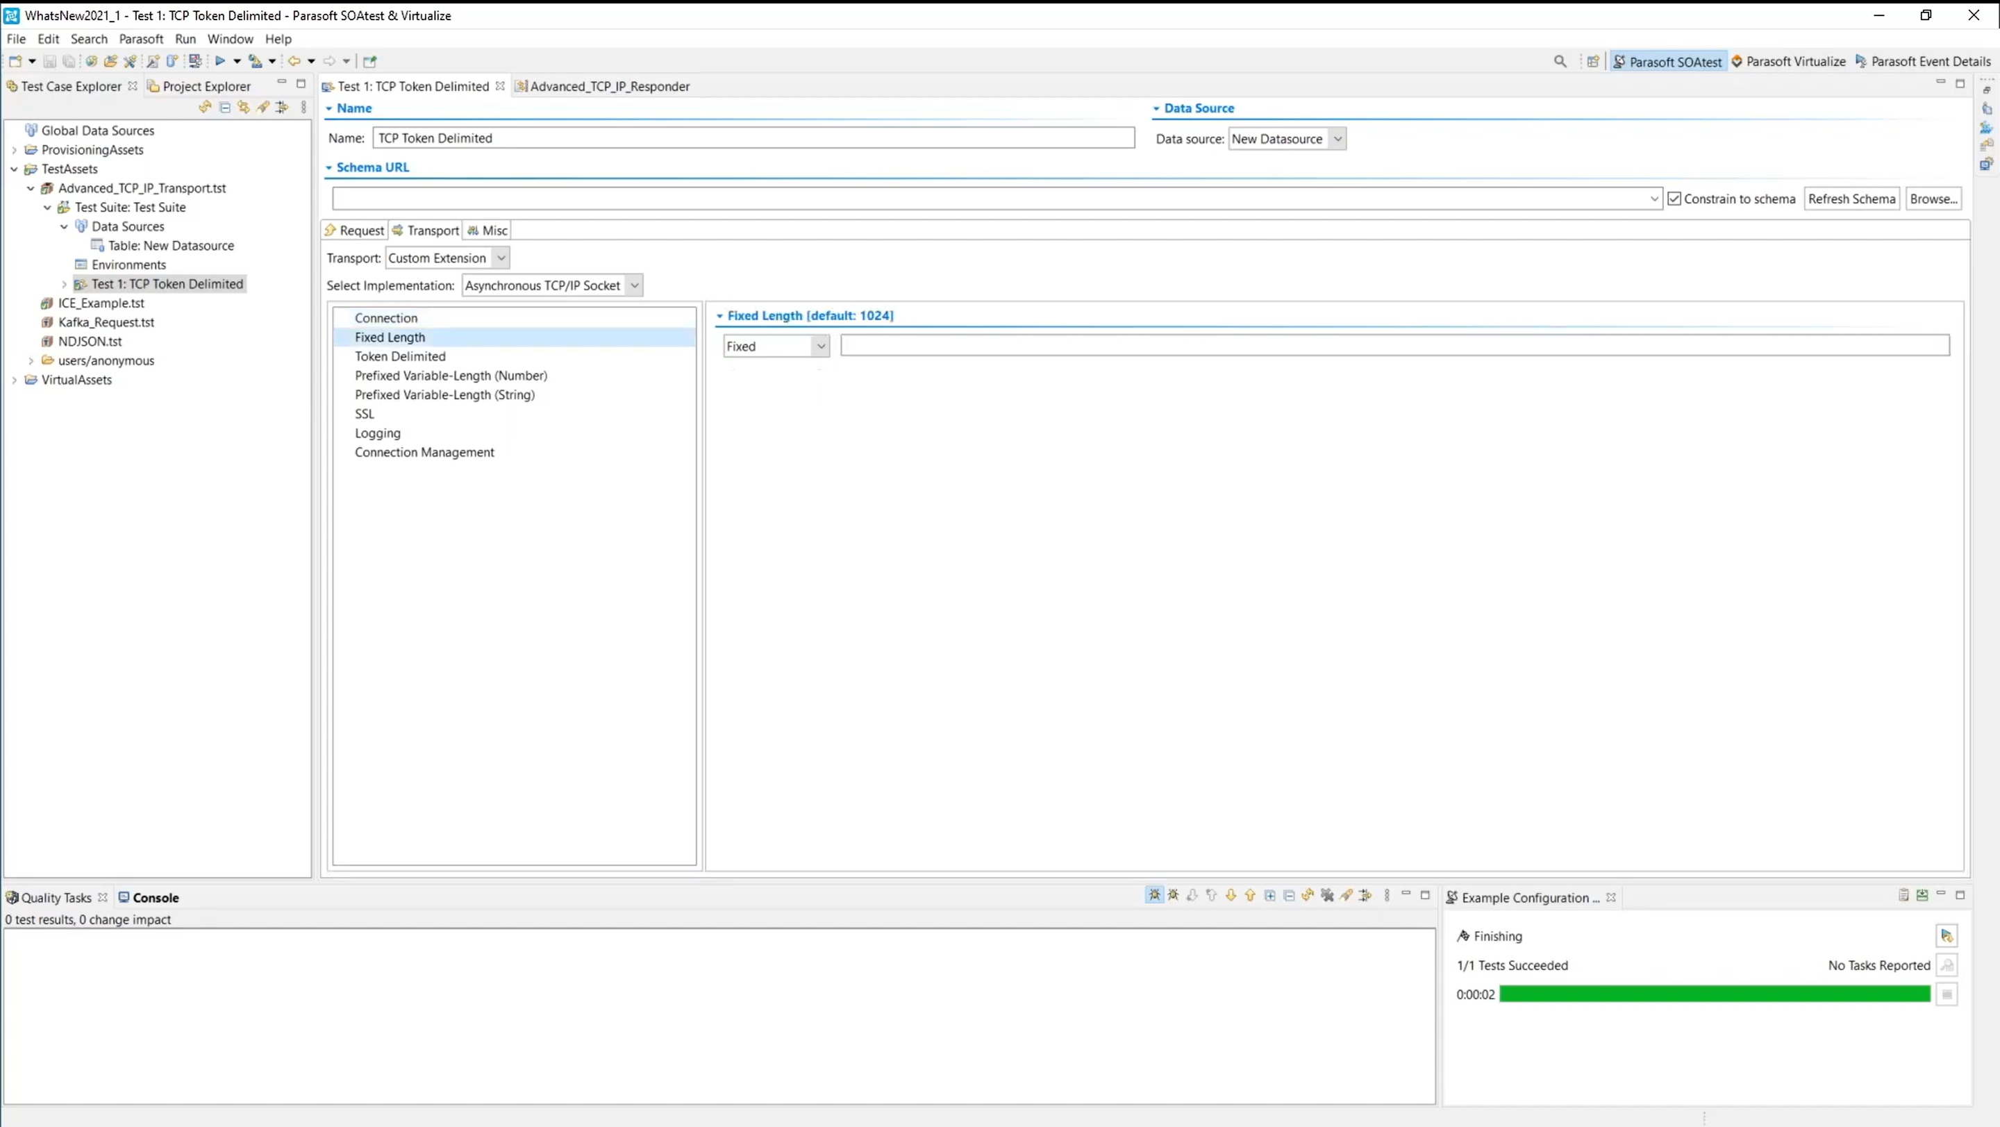Switch to the Project Explorer tab
This screenshot has width=2000, height=1127.
[199, 86]
